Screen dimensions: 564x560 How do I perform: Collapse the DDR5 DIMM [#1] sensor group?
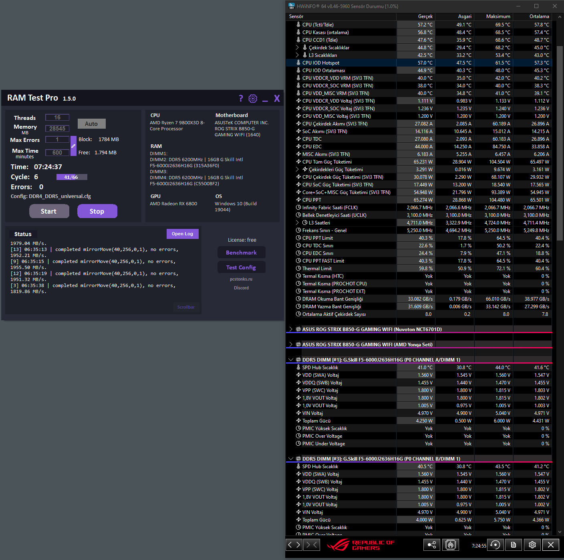291,360
